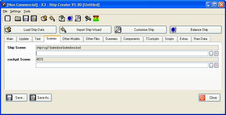Click the blue Balance Ship toolbar icon
The height and width of the screenshot is (115, 226).
click(x=70, y=18)
